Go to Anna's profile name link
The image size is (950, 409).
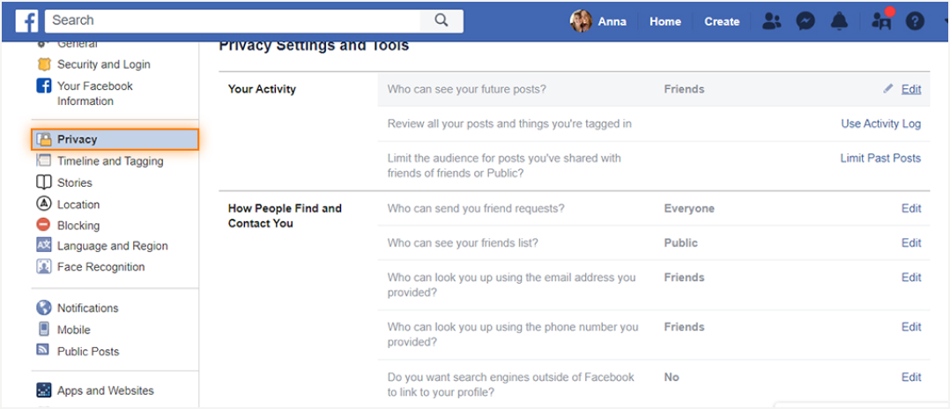click(x=612, y=22)
